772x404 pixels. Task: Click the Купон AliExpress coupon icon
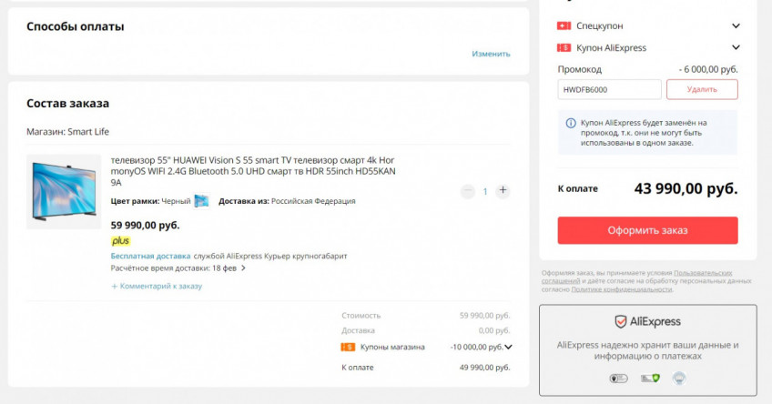(x=564, y=47)
